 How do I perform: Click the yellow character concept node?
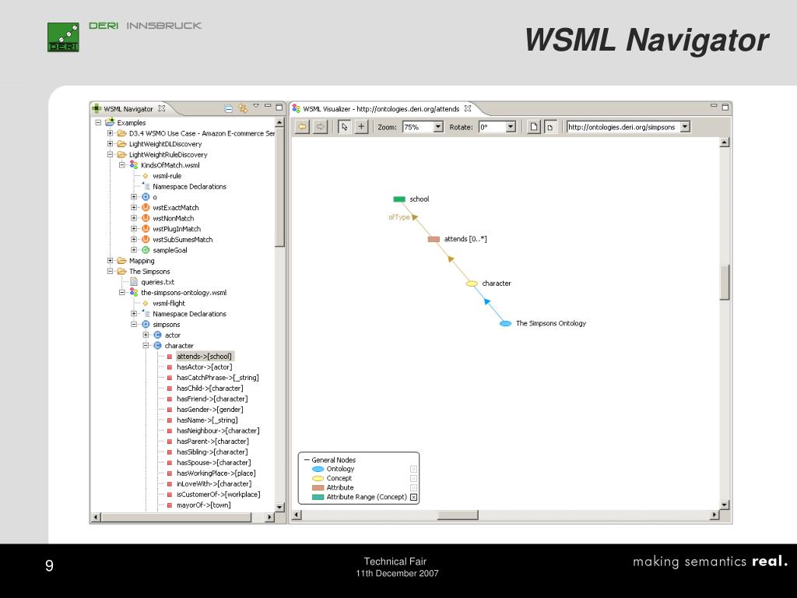pyautogui.click(x=472, y=283)
